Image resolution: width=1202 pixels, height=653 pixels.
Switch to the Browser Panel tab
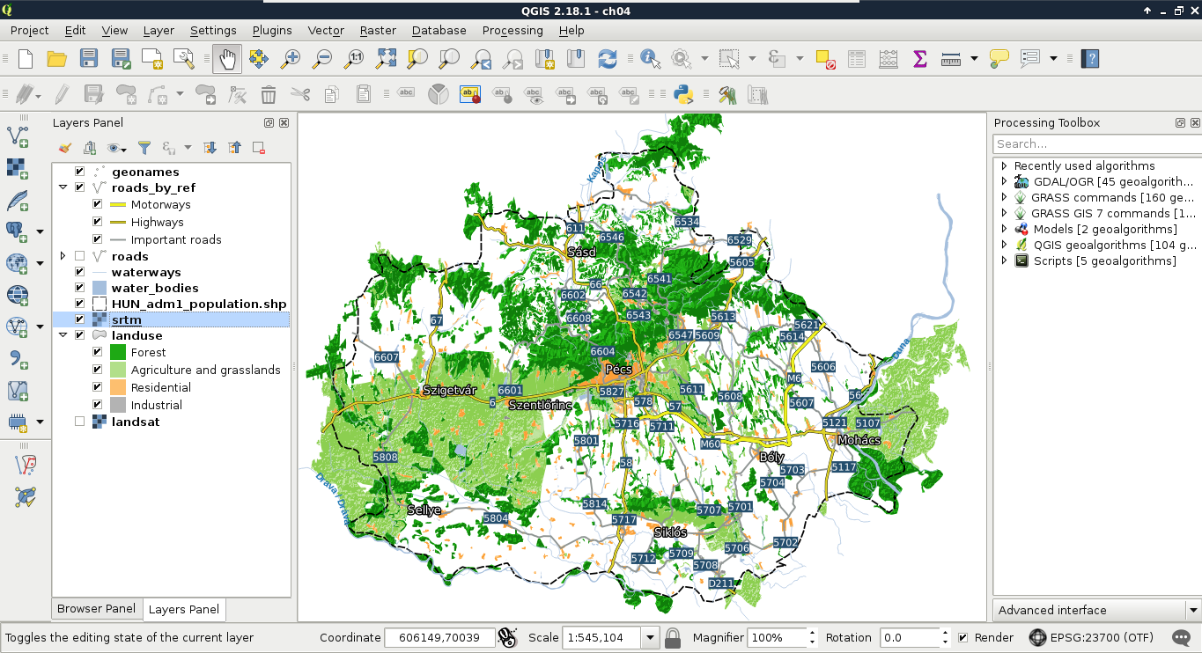[x=96, y=609]
